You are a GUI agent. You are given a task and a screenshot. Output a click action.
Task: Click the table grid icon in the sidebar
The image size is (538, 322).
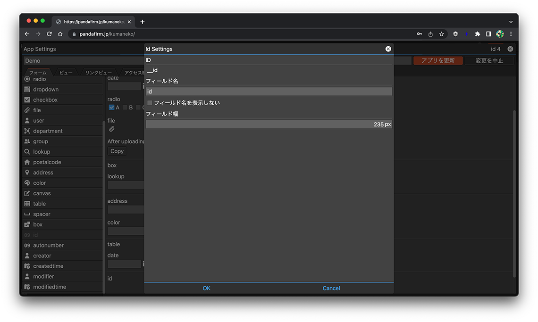27,204
